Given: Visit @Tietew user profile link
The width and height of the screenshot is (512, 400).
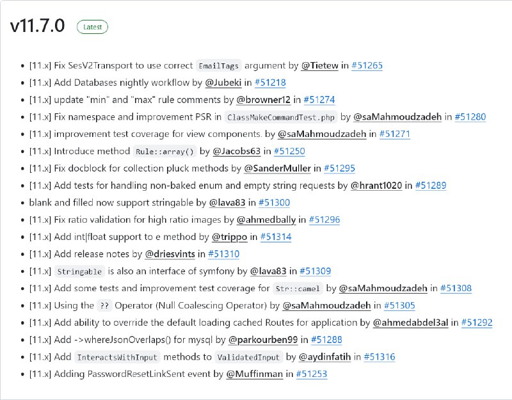Looking at the screenshot, I should point(319,66).
